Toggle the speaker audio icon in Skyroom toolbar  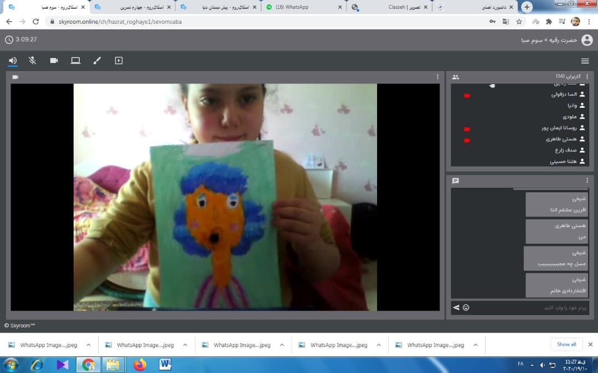[x=13, y=61]
